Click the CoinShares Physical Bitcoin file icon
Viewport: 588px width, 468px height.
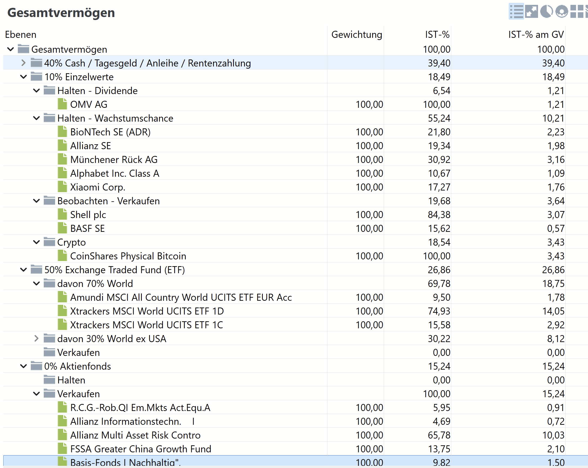pyautogui.click(x=62, y=256)
